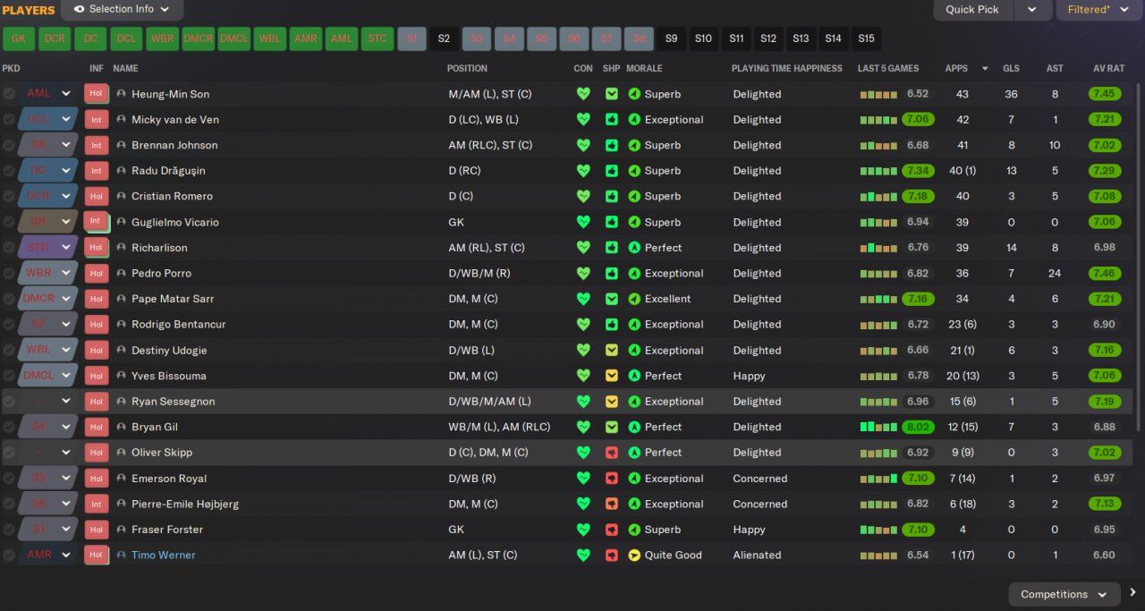Click Emerson Royal's red sharpness icon

[612, 479]
